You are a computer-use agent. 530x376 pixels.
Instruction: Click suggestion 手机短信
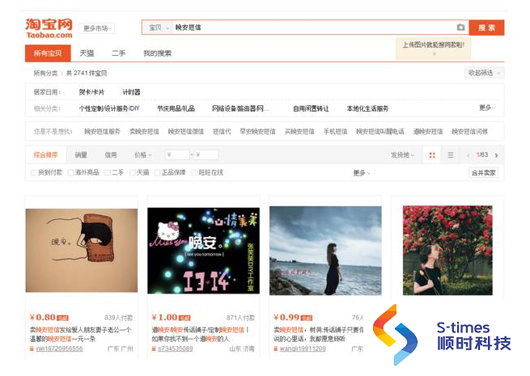(335, 132)
